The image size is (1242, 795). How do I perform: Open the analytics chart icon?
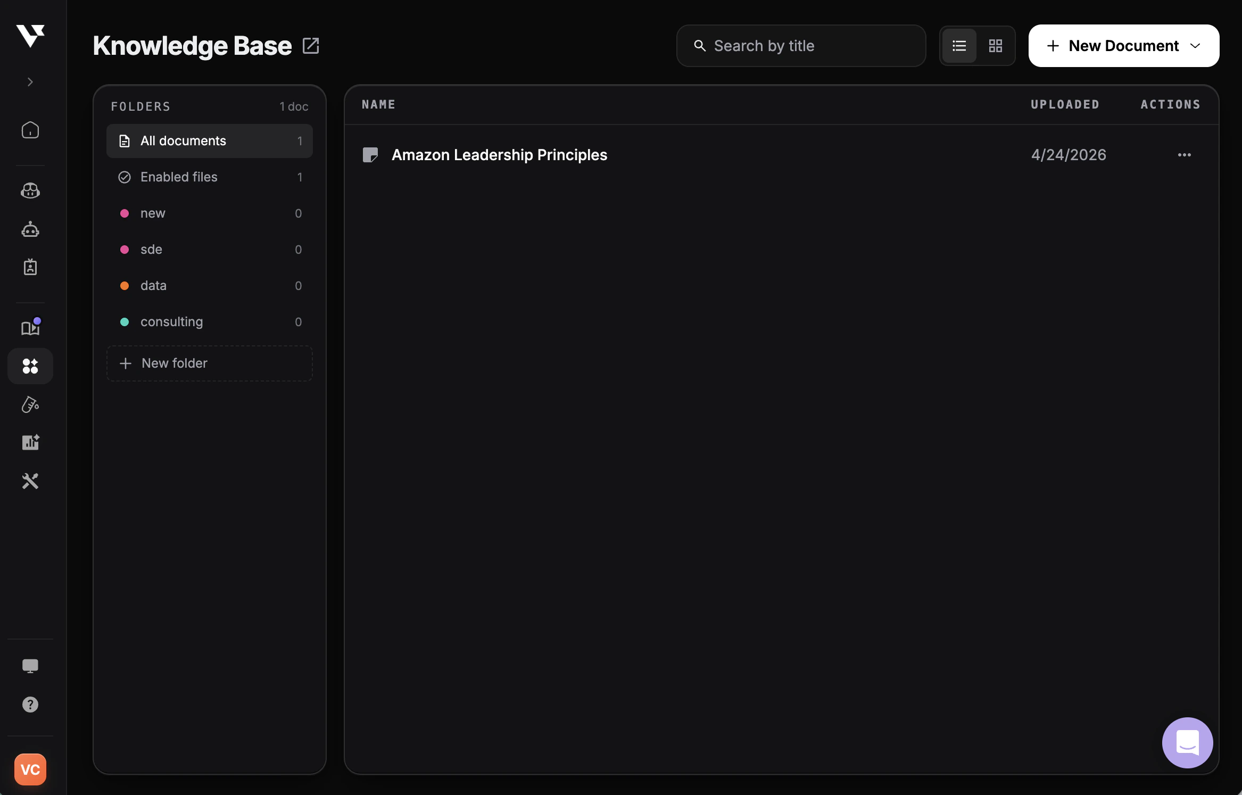click(30, 442)
